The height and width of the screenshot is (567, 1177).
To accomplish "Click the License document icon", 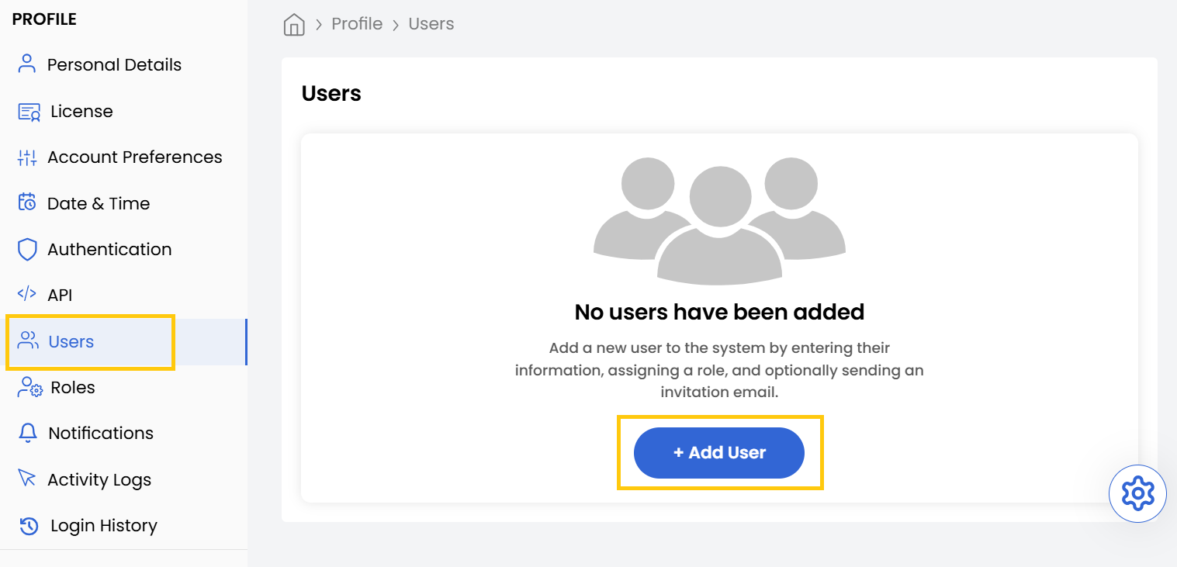I will [27, 111].
